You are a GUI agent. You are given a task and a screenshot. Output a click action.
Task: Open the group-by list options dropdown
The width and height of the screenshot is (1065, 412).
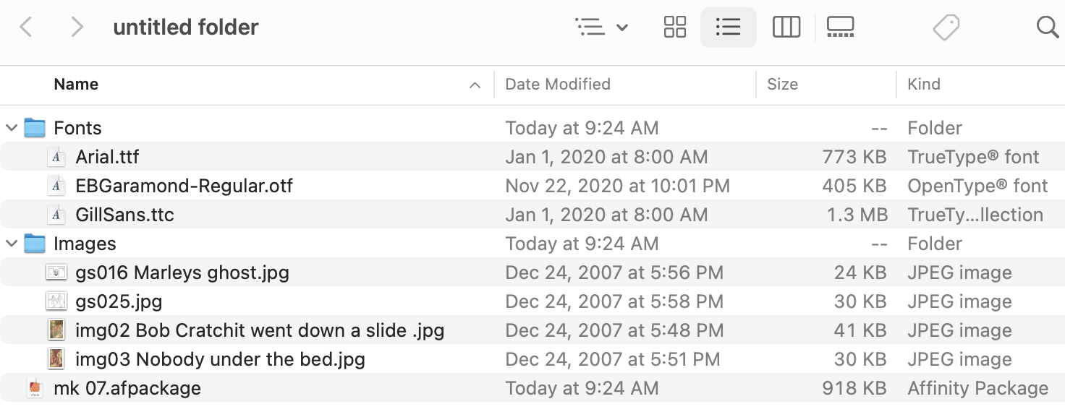pos(602,27)
